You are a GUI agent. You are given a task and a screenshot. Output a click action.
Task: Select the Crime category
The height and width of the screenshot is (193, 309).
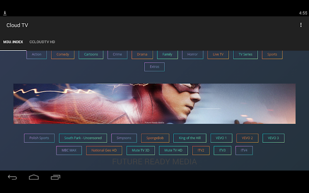click(117, 55)
